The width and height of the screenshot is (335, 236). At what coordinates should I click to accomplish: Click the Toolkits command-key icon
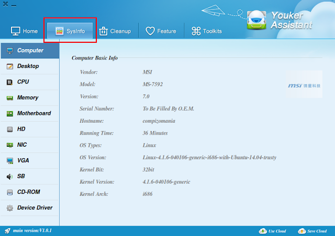196,31
